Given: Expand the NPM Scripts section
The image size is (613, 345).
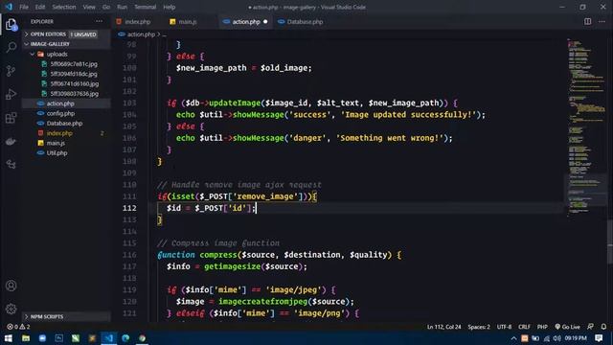Looking at the screenshot, I should coord(66,316).
